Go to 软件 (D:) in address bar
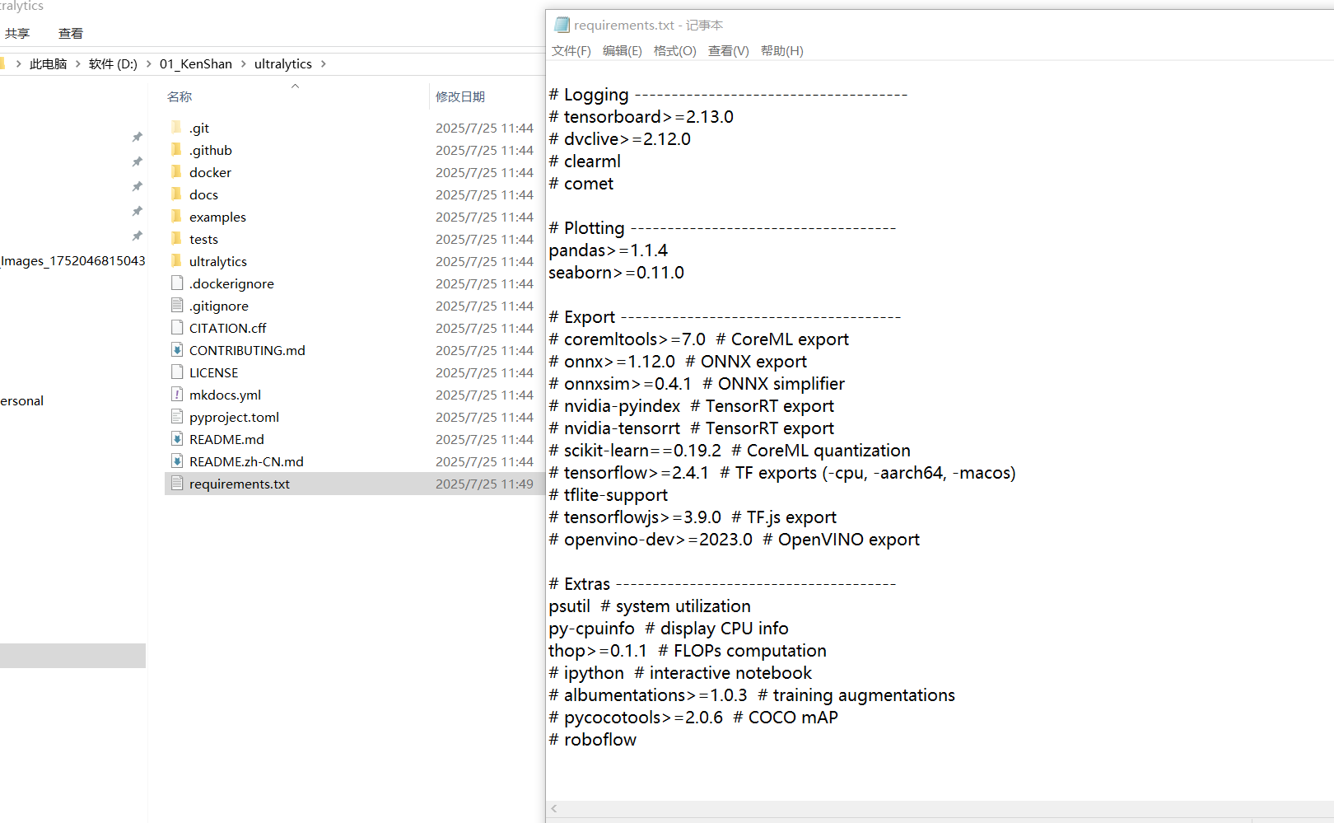This screenshot has height=823, width=1334. [x=113, y=64]
